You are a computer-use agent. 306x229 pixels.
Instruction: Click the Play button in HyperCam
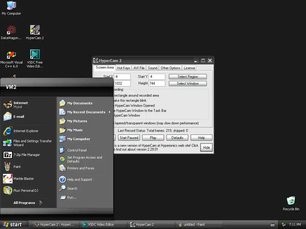pyautogui.click(x=153, y=138)
